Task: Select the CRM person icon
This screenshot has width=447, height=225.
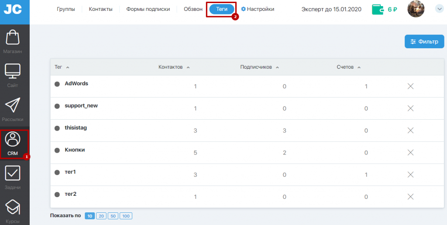Action: pyautogui.click(x=13, y=140)
